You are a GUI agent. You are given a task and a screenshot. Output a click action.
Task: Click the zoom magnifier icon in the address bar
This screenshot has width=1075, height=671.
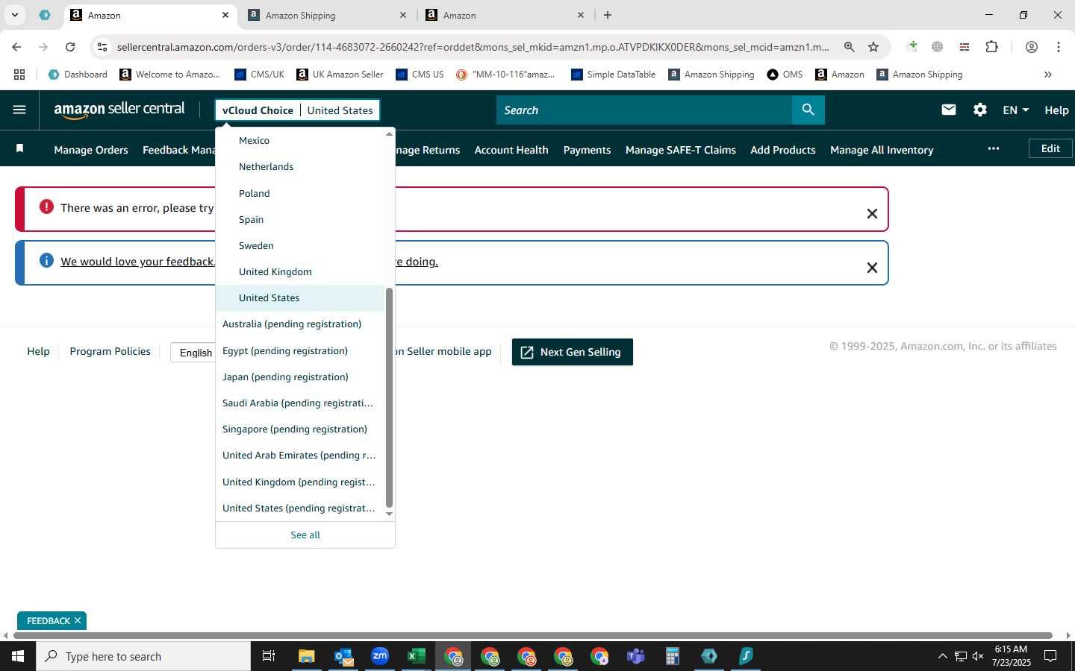(x=849, y=47)
